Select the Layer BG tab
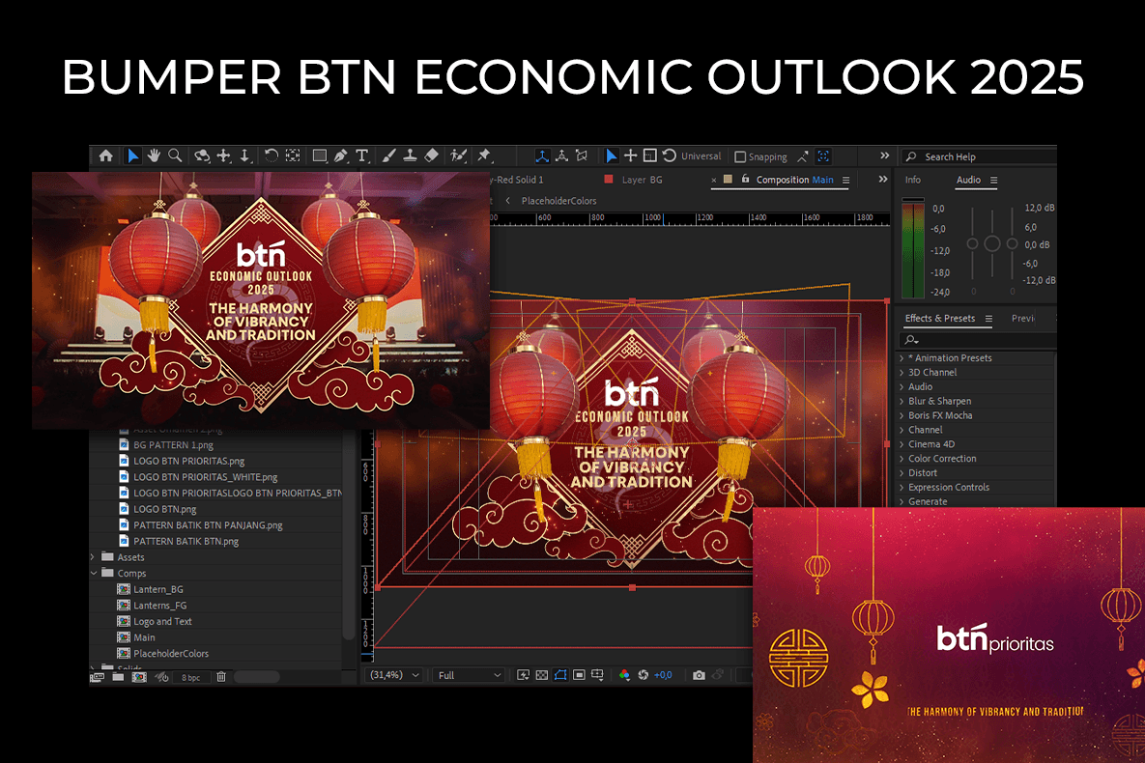Viewport: 1145px width, 763px height. [x=642, y=180]
